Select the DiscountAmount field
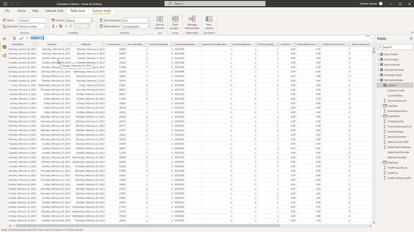The image size is (414, 232). click(x=397, y=101)
